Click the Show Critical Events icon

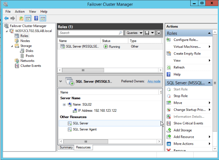[x=169, y=123]
